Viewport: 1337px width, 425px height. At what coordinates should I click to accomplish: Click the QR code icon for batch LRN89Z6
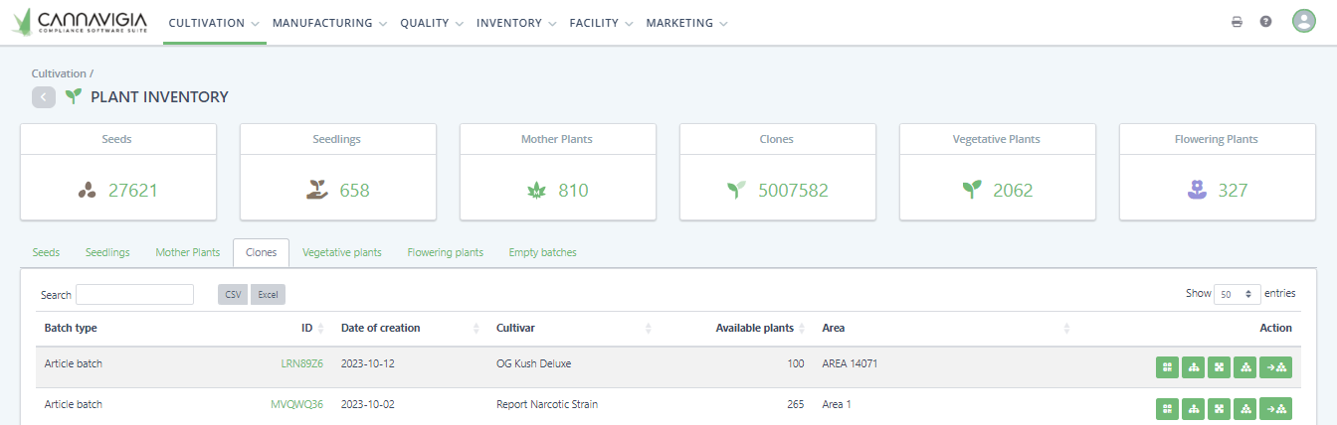[x=1167, y=367]
